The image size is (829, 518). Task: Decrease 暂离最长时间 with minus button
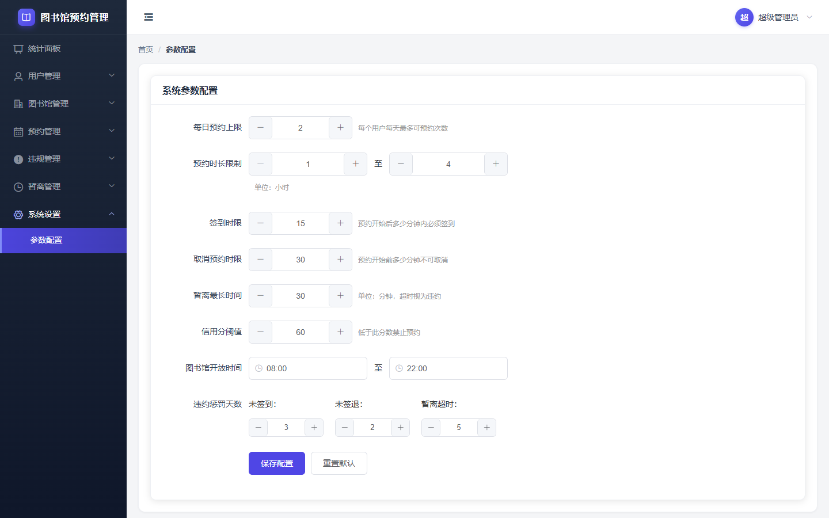pyautogui.click(x=261, y=296)
